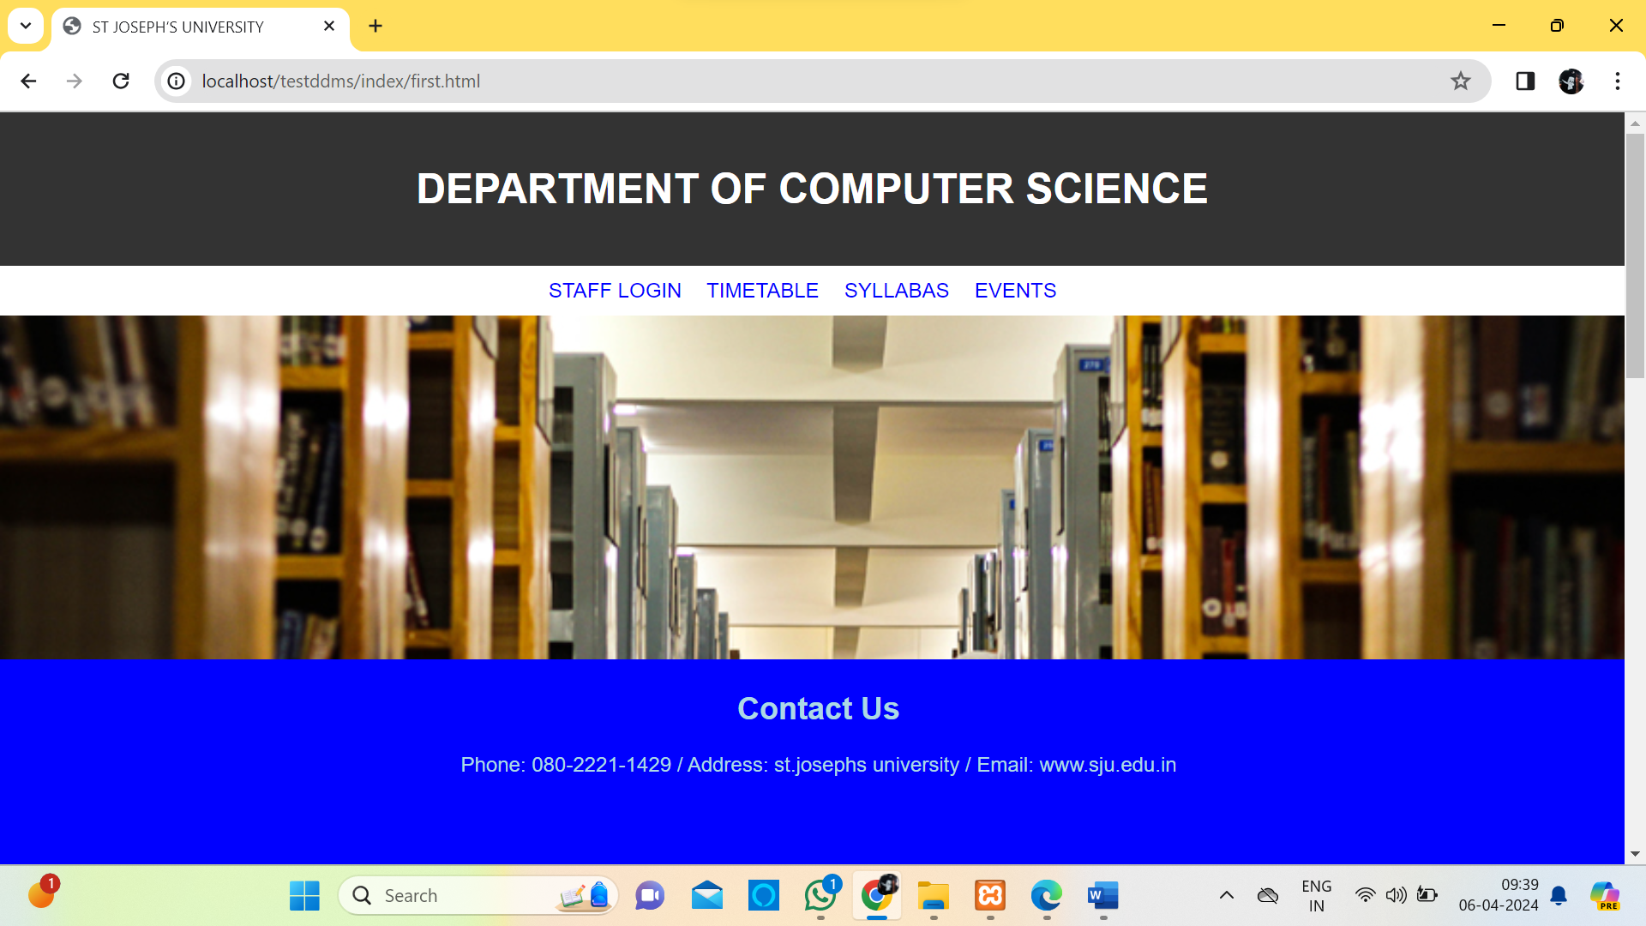Viewport: 1646px width, 926px height.
Task: Open the ENG IN language switcher
Action: (x=1316, y=896)
